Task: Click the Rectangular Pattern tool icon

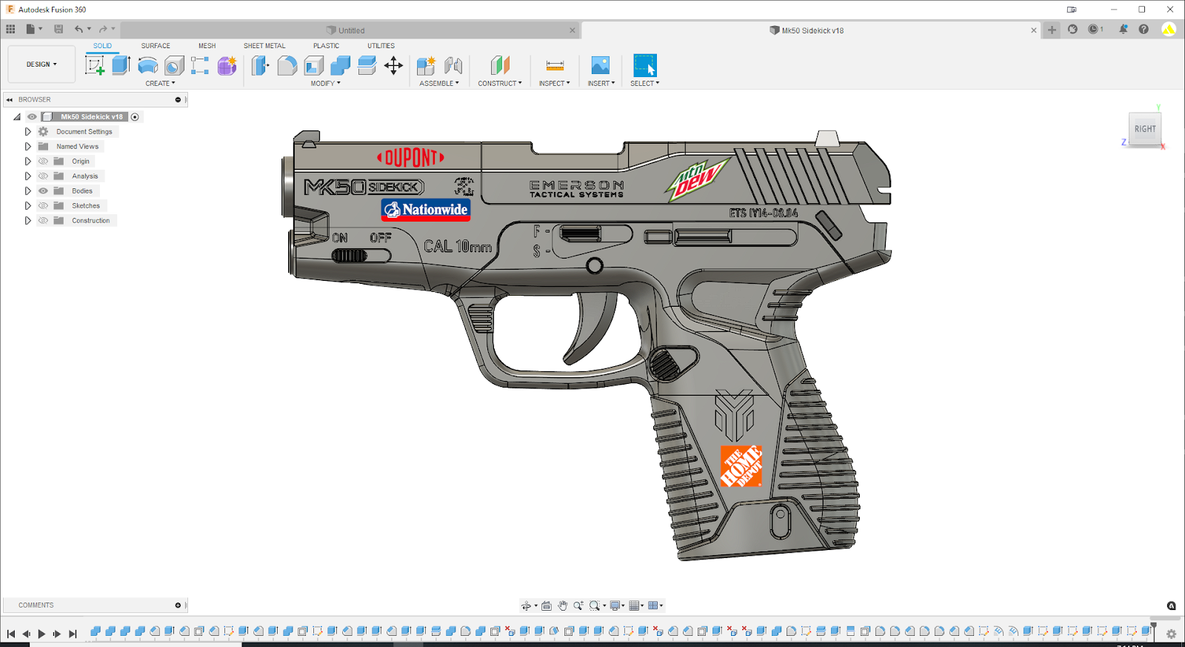Action: point(200,65)
